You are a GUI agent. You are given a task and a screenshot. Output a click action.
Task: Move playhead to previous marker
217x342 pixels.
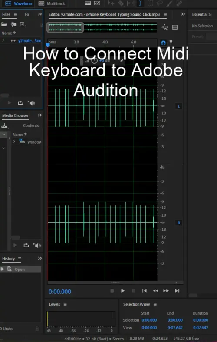coord(145,291)
